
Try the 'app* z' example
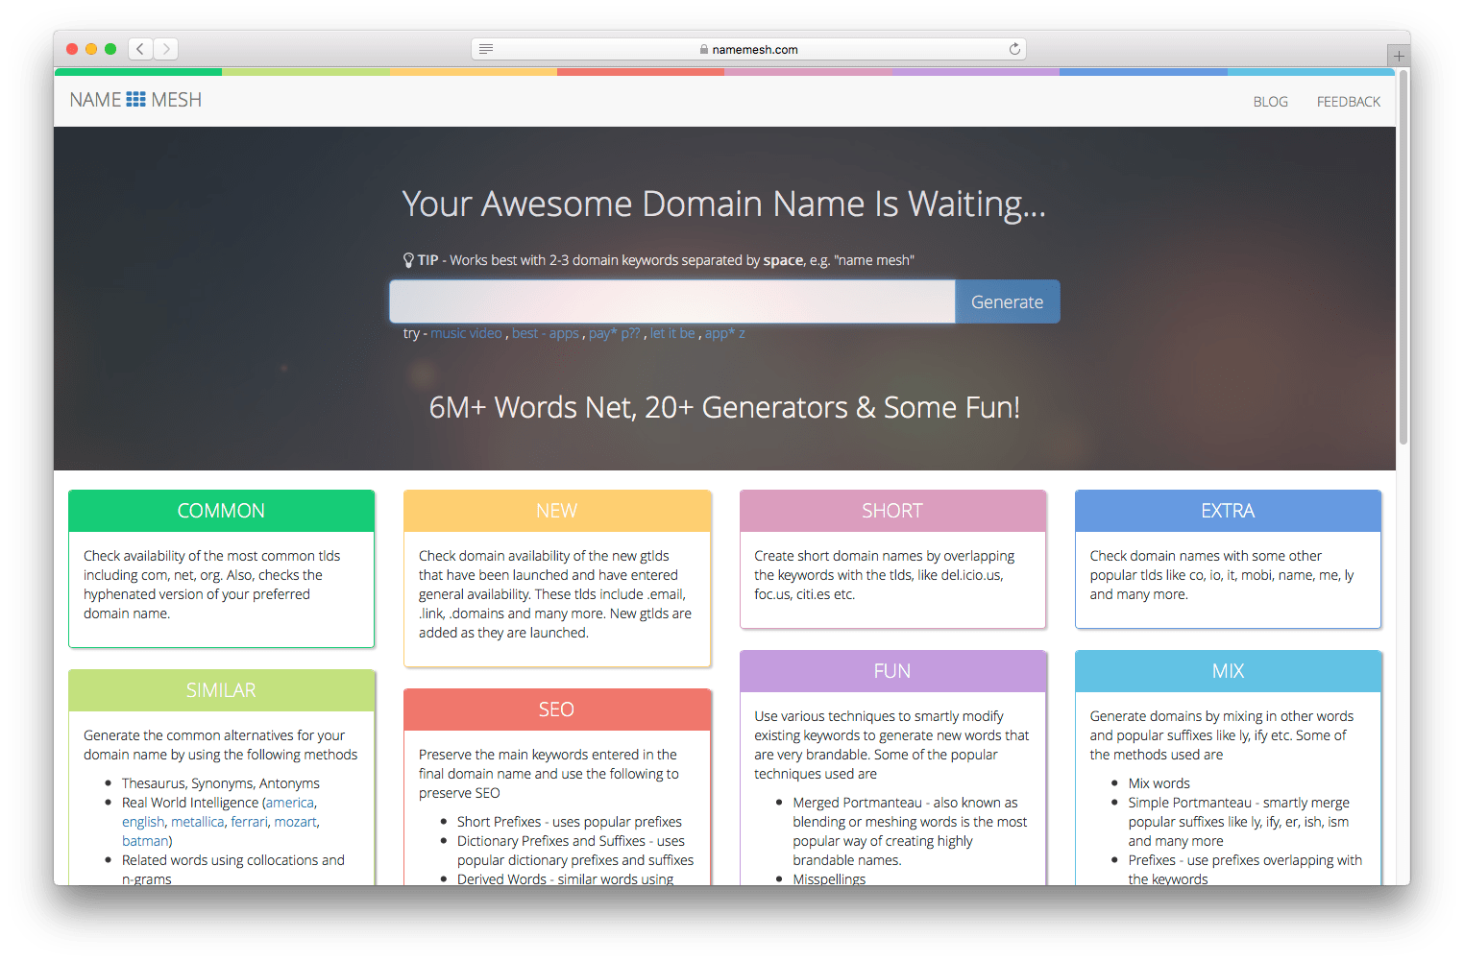724,333
